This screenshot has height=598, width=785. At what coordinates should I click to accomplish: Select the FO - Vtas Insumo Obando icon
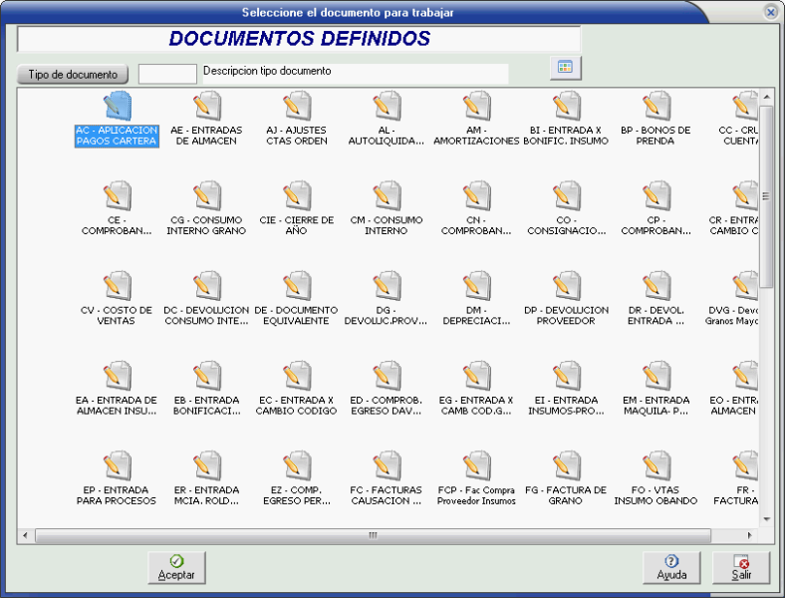coord(655,465)
